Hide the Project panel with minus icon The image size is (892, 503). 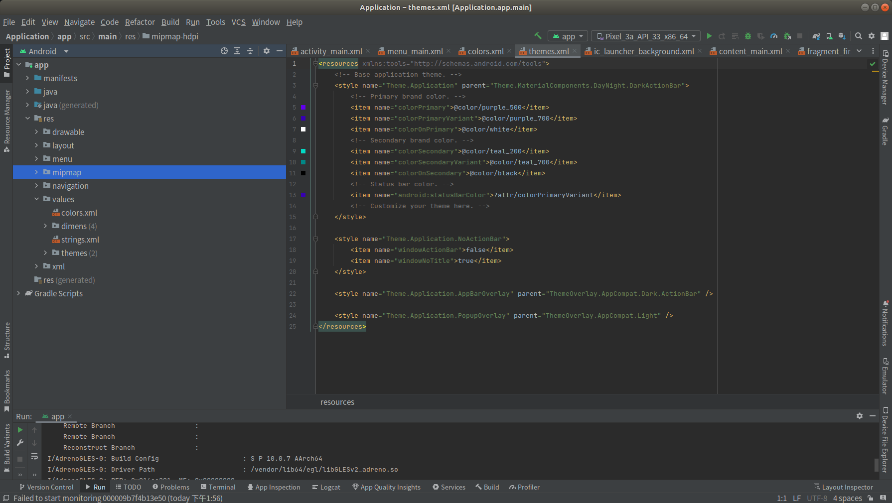[280, 51]
